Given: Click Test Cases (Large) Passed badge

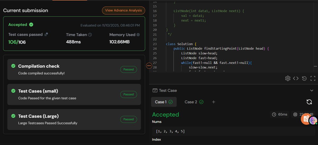Looking at the screenshot, I should pyautogui.click(x=129, y=119).
